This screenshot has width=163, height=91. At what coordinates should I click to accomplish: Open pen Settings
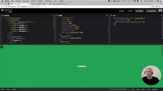click(x=140, y=11)
